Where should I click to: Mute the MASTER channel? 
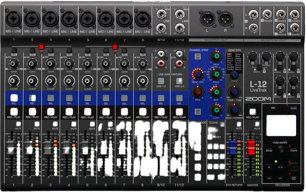point(257,124)
